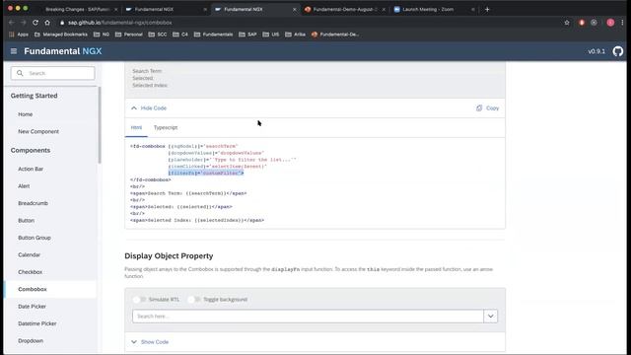This screenshot has width=631, height=355.
Task: Click the search magnifier icon in sidebar
Action: pyautogui.click(x=20, y=73)
